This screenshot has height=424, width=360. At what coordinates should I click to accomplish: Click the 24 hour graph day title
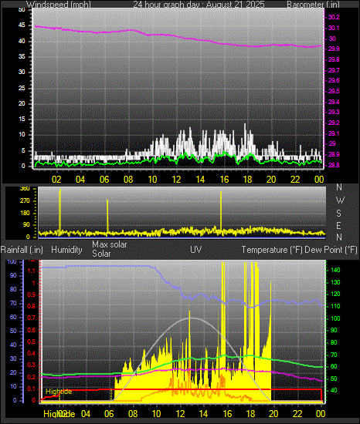pos(199,5)
